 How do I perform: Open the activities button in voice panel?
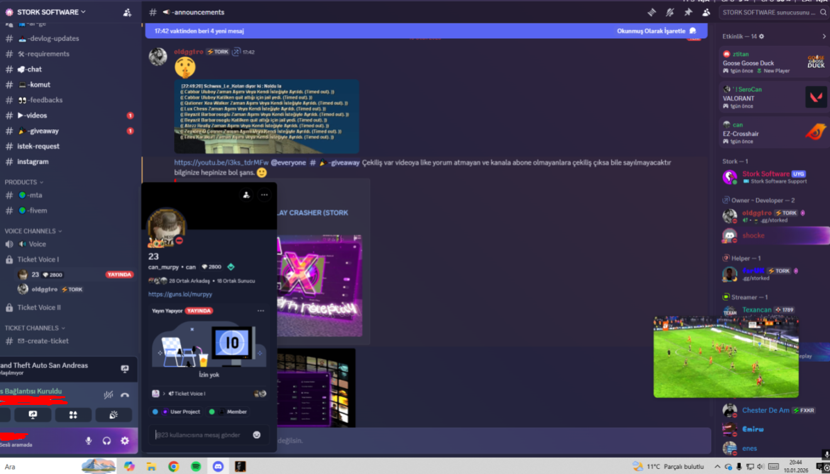coord(73,415)
